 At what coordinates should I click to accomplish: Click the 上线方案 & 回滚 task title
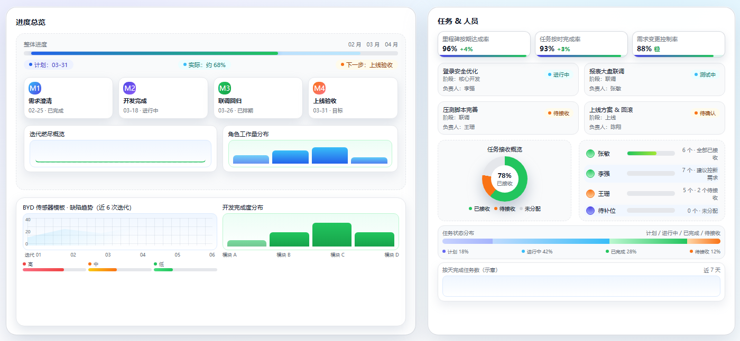[x=611, y=110]
